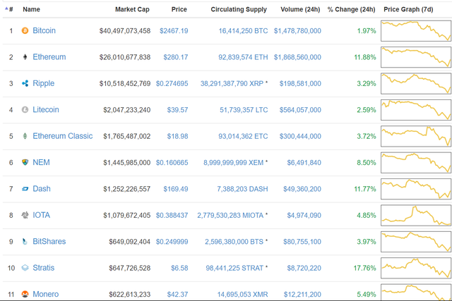Click supply 8,999,999,999 XEM
The image size is (452, 301).
234,163
